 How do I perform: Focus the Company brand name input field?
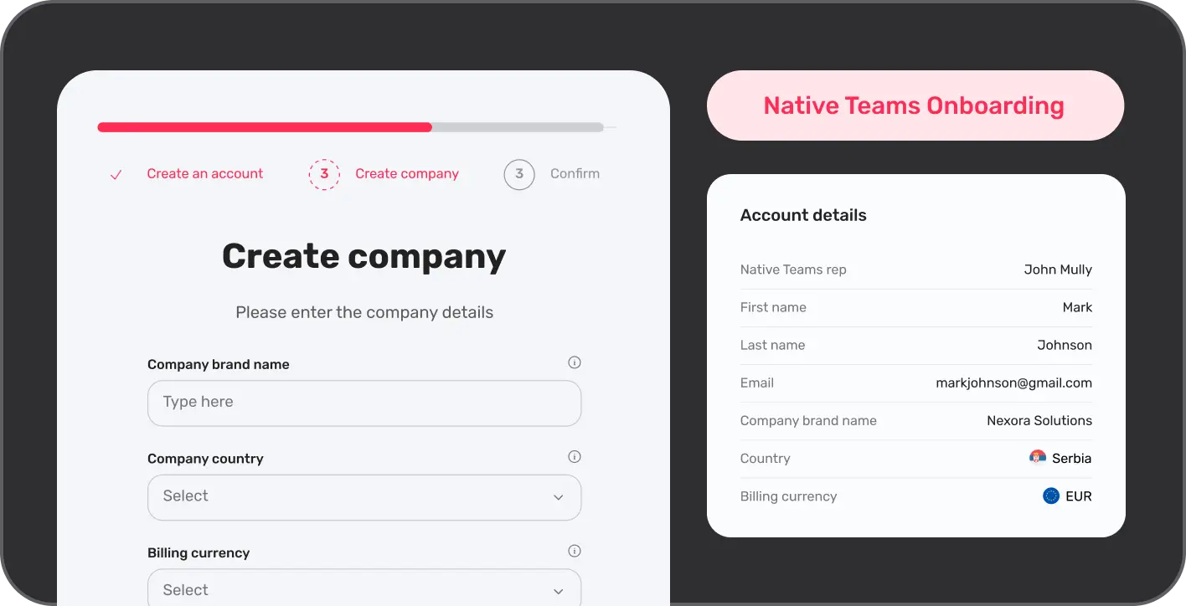pyautogui.click(x=364, y=403)
